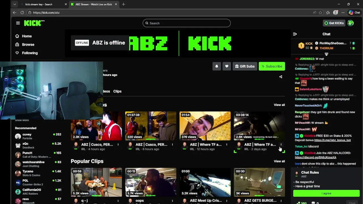The image size is (363, 204).
Task: Open the 01:37:38 Cusco video thumbnail
Action: point(151,126)
